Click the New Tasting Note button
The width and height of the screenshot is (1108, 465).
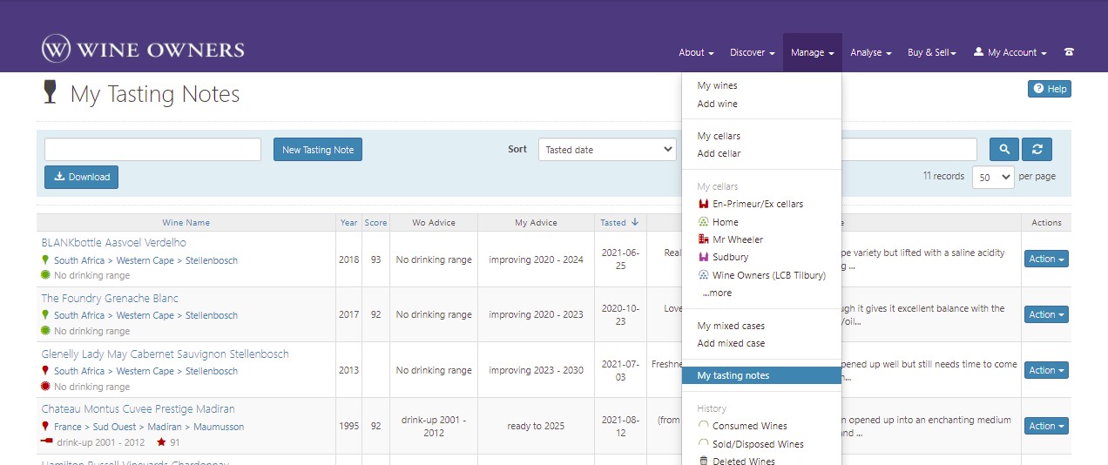point(317,150)
